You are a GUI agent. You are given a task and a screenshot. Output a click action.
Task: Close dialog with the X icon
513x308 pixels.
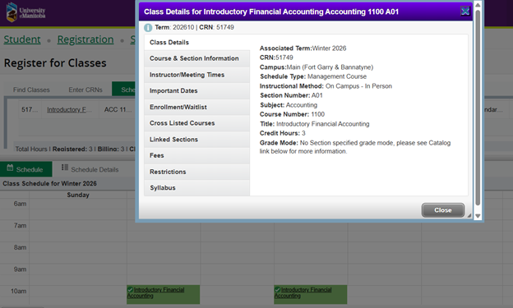pos(465,11)
